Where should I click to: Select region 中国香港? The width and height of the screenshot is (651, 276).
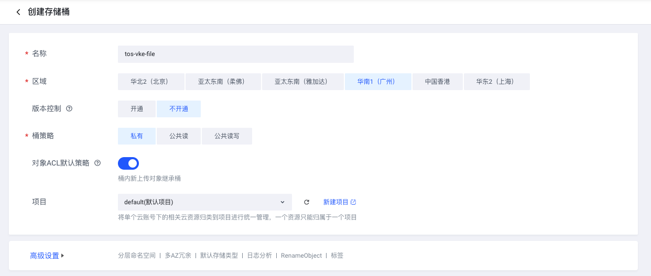click(x=437, y=82)
